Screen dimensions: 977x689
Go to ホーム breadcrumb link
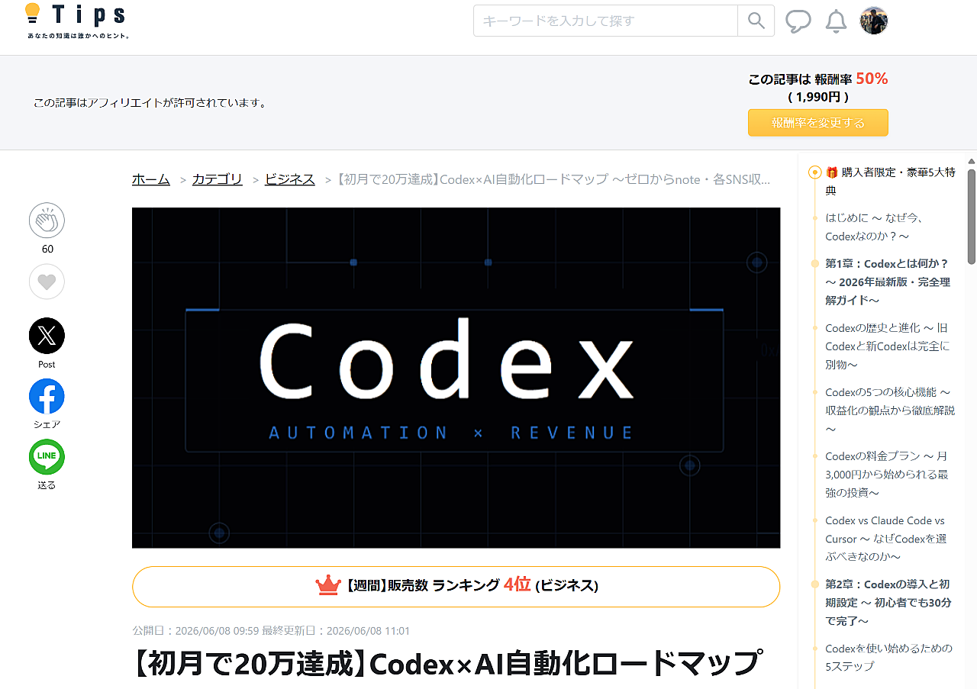[x=151, y=179]
